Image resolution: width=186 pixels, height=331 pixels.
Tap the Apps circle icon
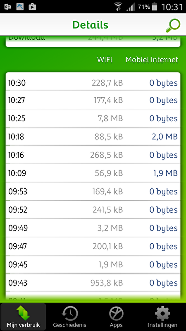[116, 313]
